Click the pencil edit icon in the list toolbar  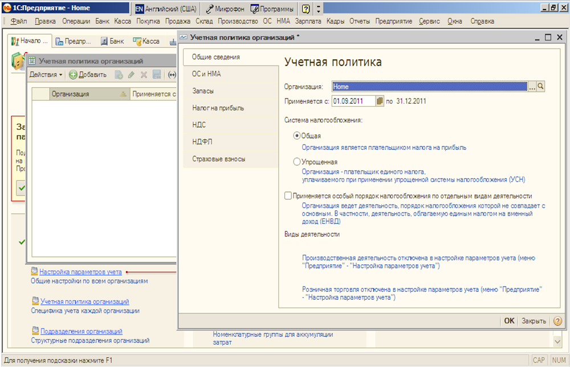pyautogui.click(x=131, y=75)
